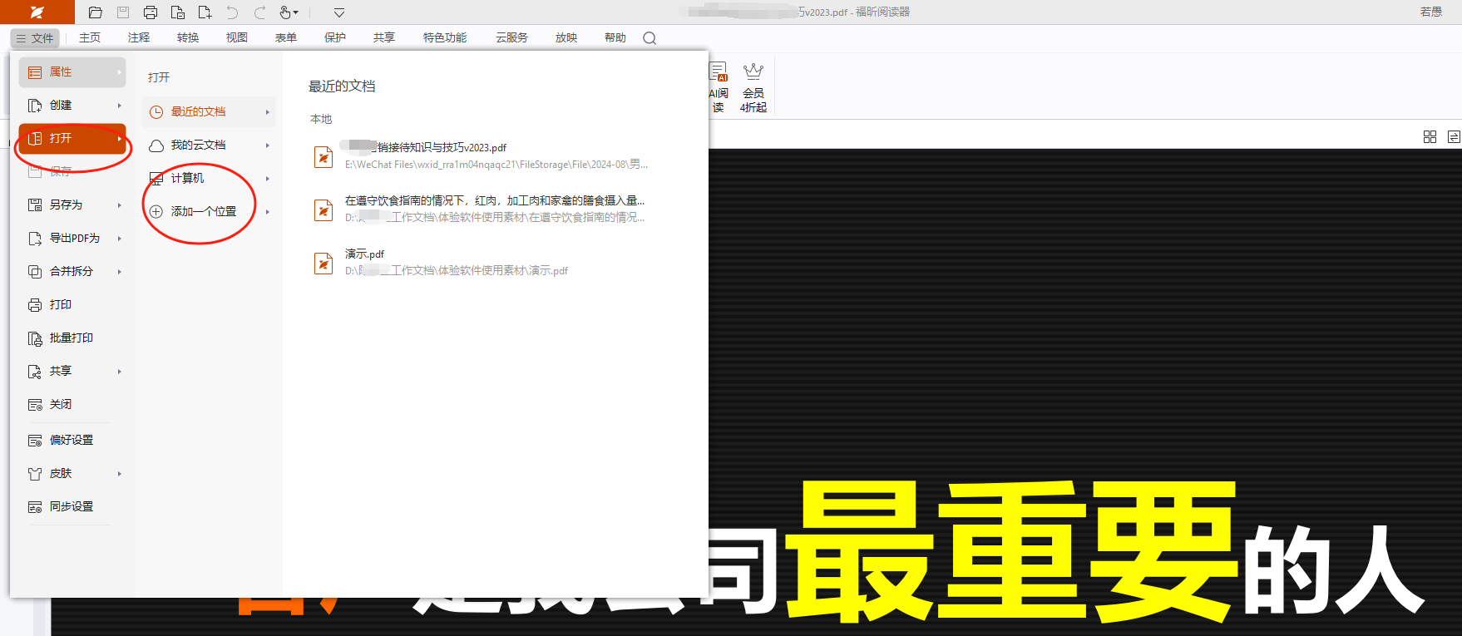Click the undo arrow icon
This screenshot has width=1462, height=636.
pos(232,12)
